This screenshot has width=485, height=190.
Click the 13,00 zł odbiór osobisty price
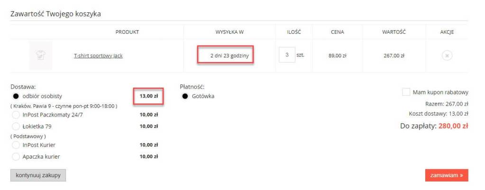tap(148, 96)
